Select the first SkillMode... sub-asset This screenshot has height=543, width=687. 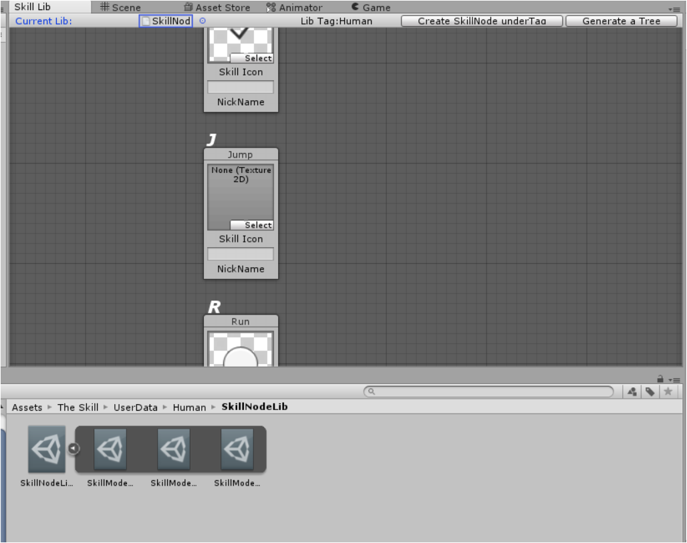[x=110, y=449]
